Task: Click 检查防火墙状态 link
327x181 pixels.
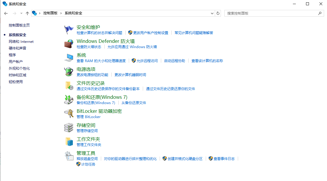Action: pos(89,47)
